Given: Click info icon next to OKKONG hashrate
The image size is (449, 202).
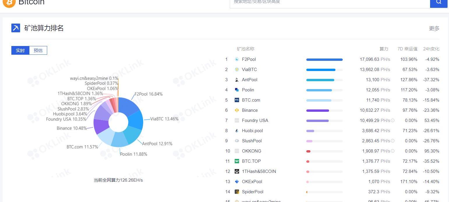Looking at the screenshot, I should pos(393,151).
